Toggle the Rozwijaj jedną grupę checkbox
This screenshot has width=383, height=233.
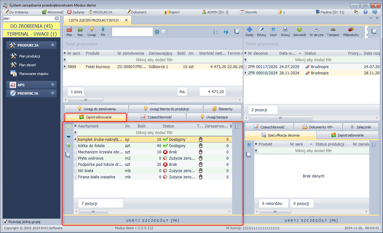5,221
